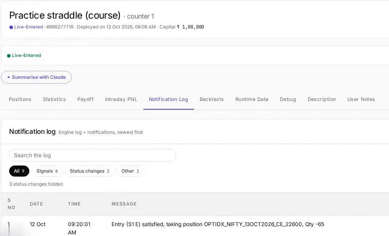
Task: Click the Entry (S1 E) satisfied log message
Action: point(218,225)
